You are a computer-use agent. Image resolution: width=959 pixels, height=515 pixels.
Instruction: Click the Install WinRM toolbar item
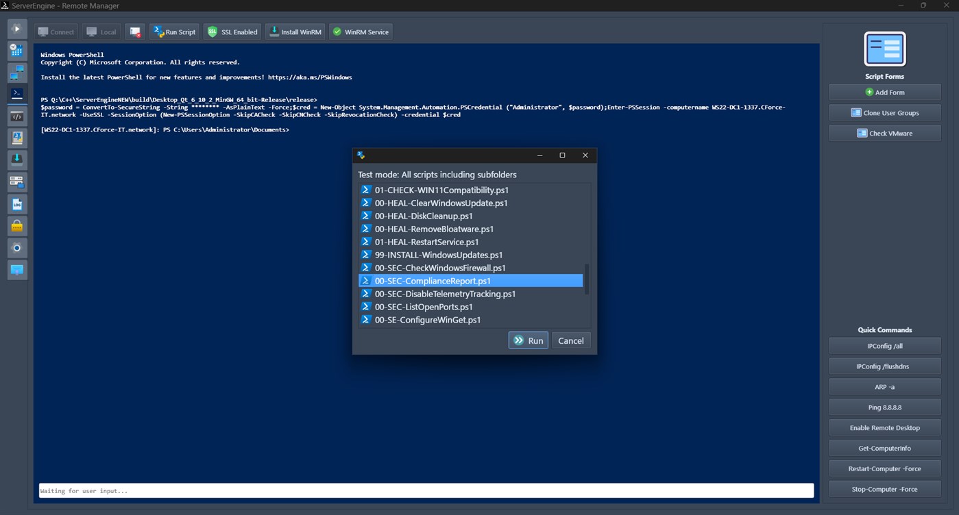point(295,31)
